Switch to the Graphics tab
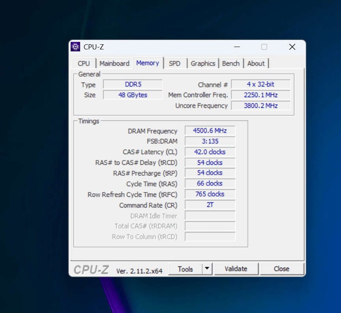 click(x=203, y=63)
